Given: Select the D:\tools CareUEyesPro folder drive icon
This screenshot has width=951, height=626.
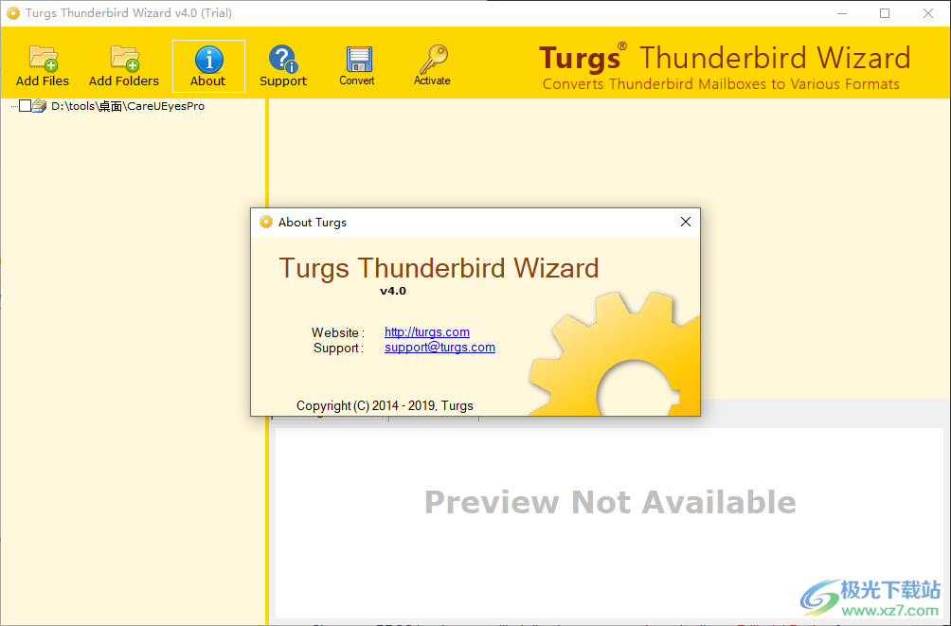Looking at the screenshot, I should click(40, 106).
